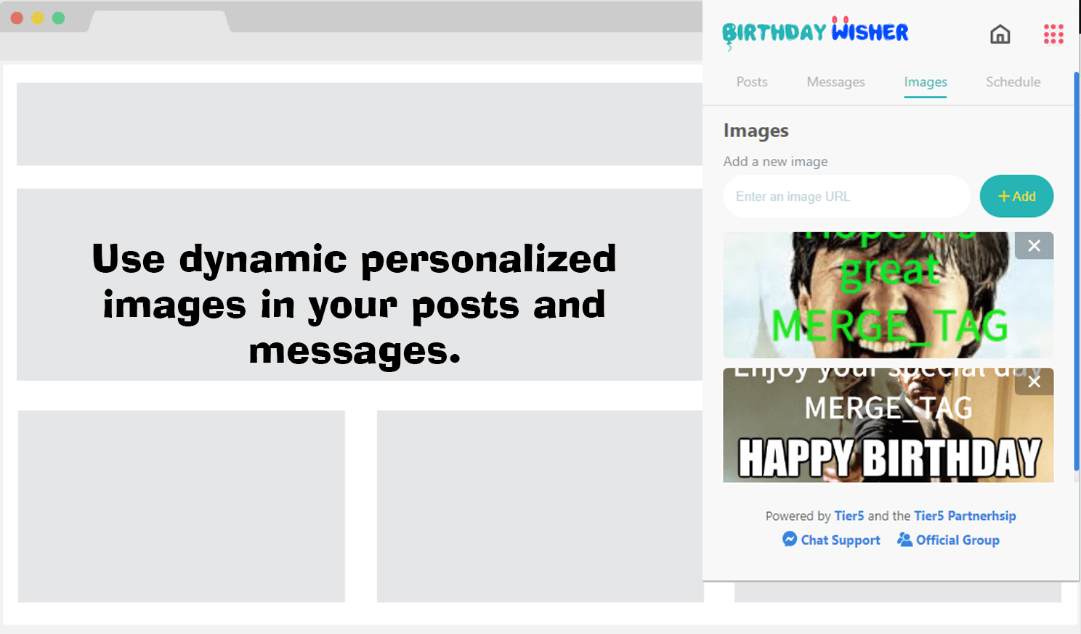Open the Tier5 Partnerhsip link

(x=965, y=516)
